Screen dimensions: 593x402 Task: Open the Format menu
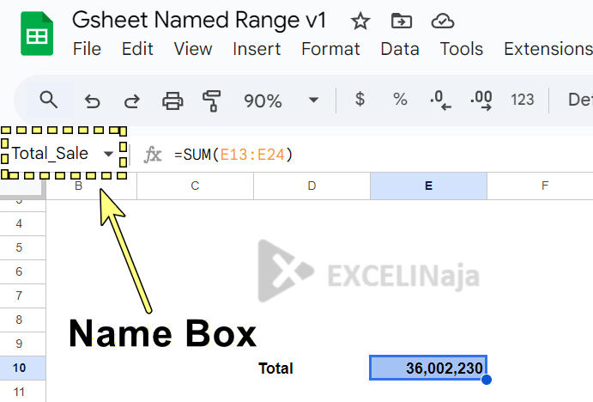tap(330, 49)
